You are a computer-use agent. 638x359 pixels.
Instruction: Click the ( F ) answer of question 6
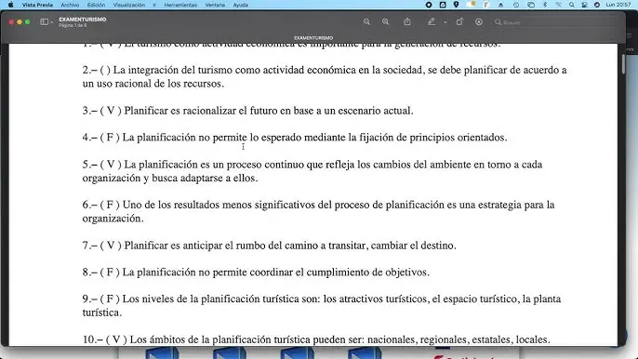tap(110, 205)
